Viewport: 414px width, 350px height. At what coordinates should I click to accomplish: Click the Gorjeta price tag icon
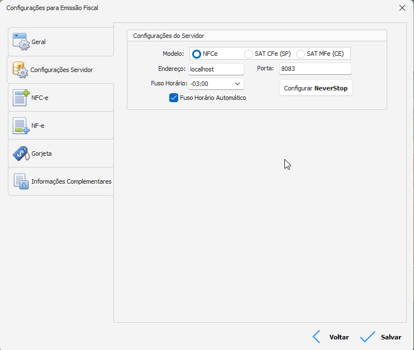coord(21,154)
